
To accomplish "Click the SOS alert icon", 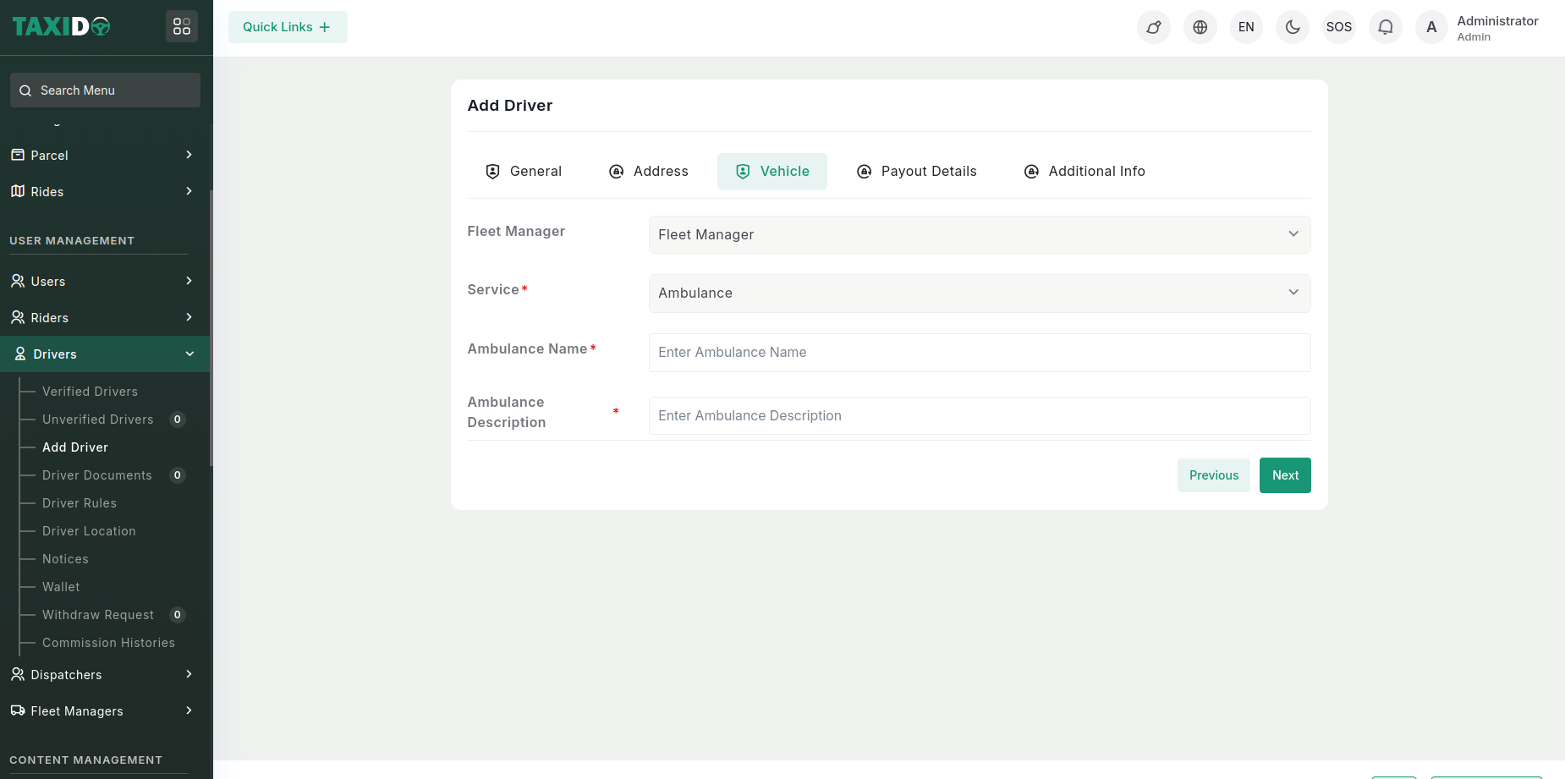I will click(1338, 27).
